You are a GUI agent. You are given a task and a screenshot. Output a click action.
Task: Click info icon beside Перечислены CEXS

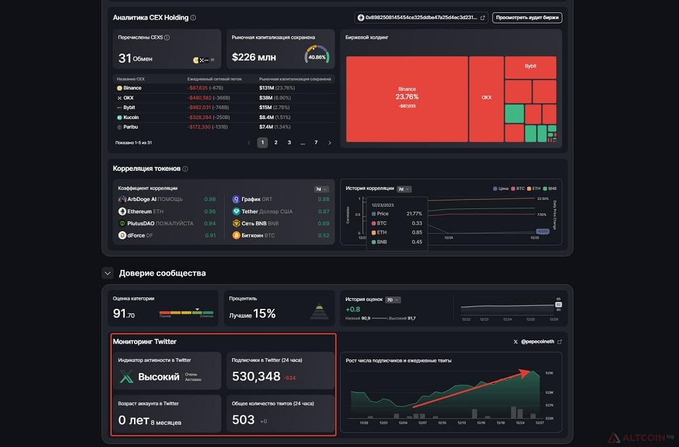167,38
